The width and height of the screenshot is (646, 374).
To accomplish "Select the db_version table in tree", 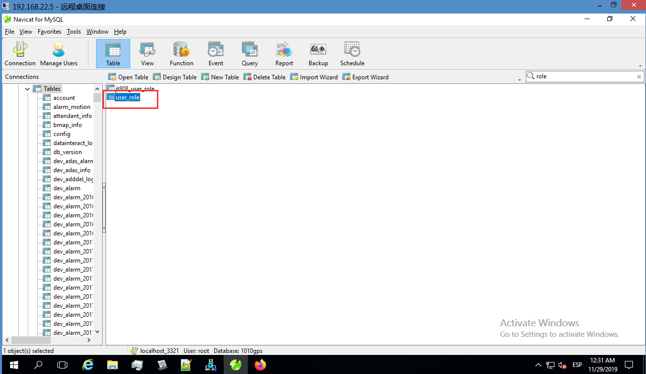I will coord(67,152).
